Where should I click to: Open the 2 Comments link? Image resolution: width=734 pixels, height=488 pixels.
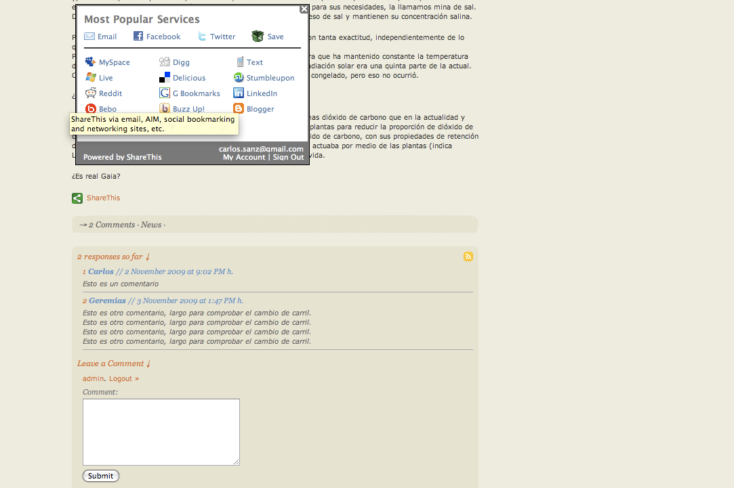[112, 225]
